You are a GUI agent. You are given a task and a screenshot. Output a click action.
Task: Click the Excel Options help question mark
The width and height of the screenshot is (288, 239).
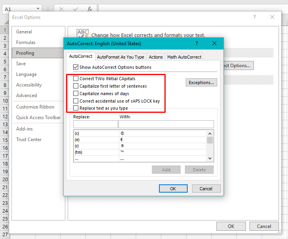pos(255,17)
